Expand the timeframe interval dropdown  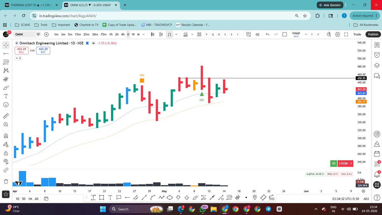(143, 34)
